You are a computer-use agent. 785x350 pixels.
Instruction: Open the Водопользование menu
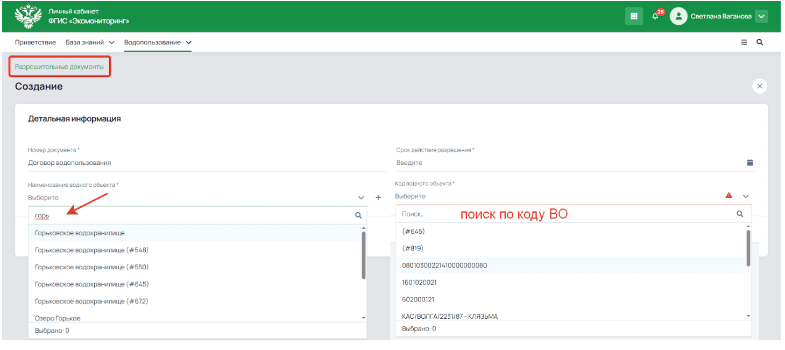click(158, 42)
